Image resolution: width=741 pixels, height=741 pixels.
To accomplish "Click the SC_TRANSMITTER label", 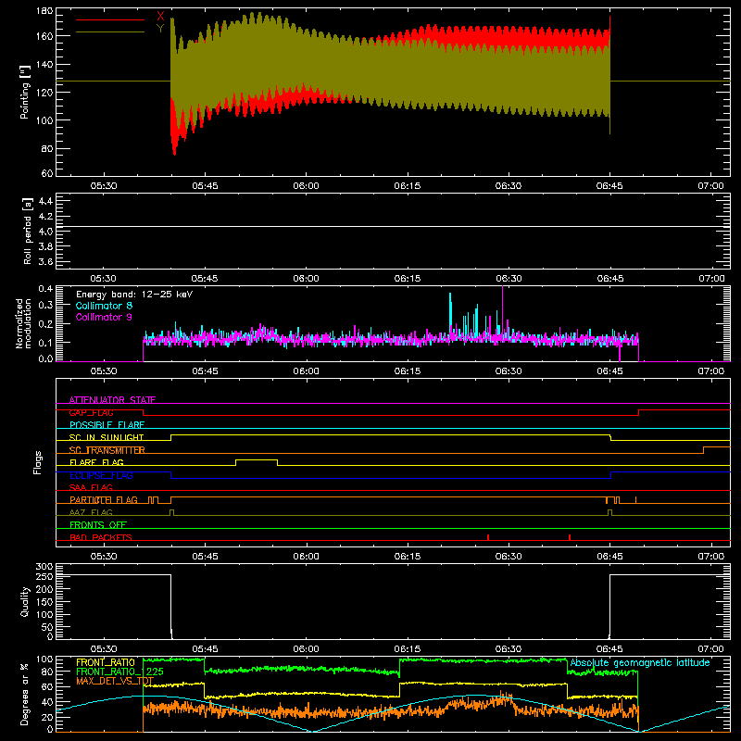I will 107,450.
